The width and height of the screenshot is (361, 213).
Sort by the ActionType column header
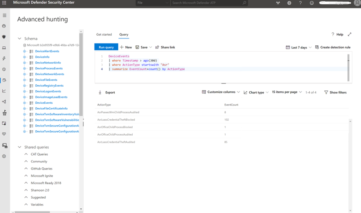(104, 105)
